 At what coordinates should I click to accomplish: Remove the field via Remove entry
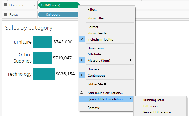[x=94, y=108]
